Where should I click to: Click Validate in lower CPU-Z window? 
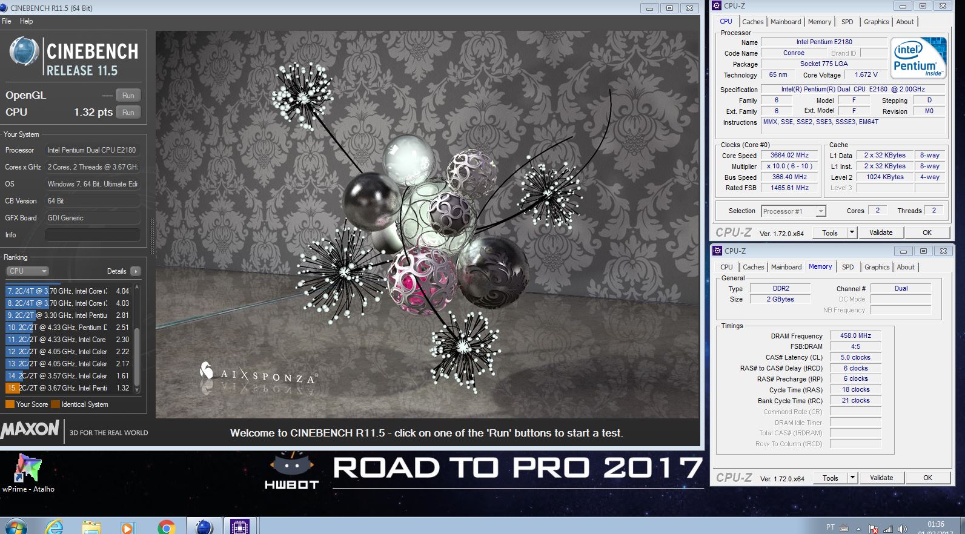tap(881, 478)
